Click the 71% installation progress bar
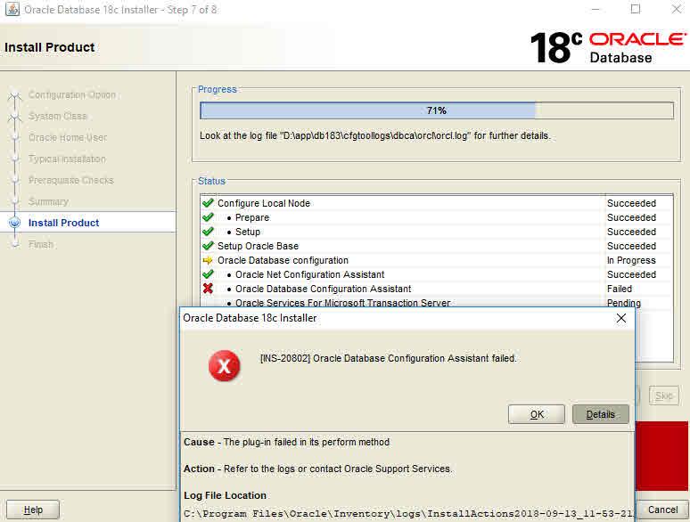690x522 pixels. pyautogui.click(x=436, y=110)
